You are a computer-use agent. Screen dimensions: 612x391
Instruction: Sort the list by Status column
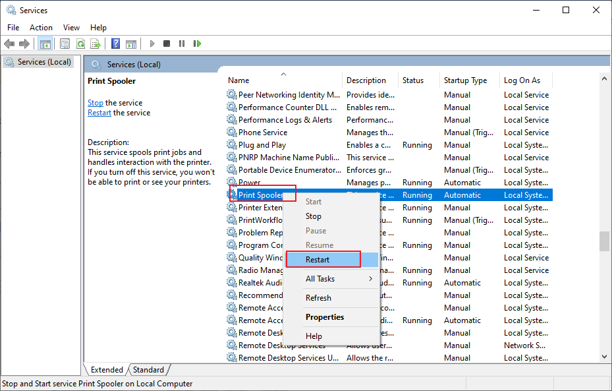coord(415,80)
